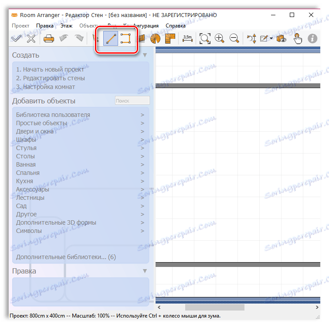
Task: Expand arrow for the Кухня category
Action: (142, 181)
